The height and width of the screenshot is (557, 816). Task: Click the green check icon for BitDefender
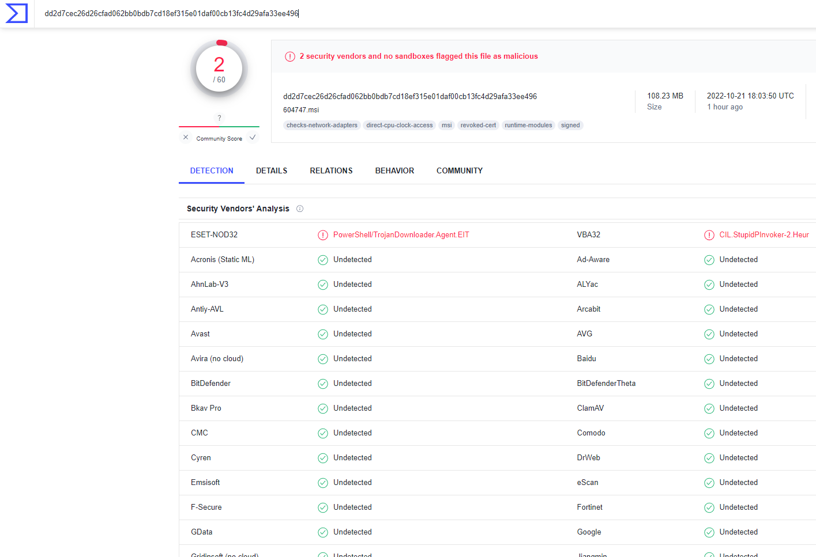pos(323,384)
